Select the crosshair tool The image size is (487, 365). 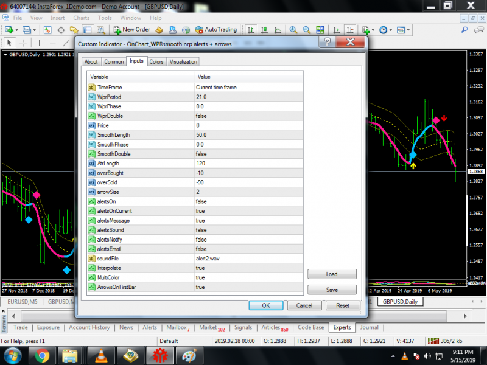click(x=23, y=43)
